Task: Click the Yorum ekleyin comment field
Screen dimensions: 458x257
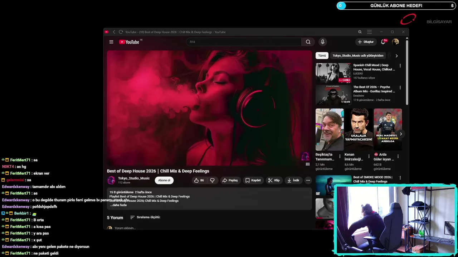Action: tap(125, 228)
